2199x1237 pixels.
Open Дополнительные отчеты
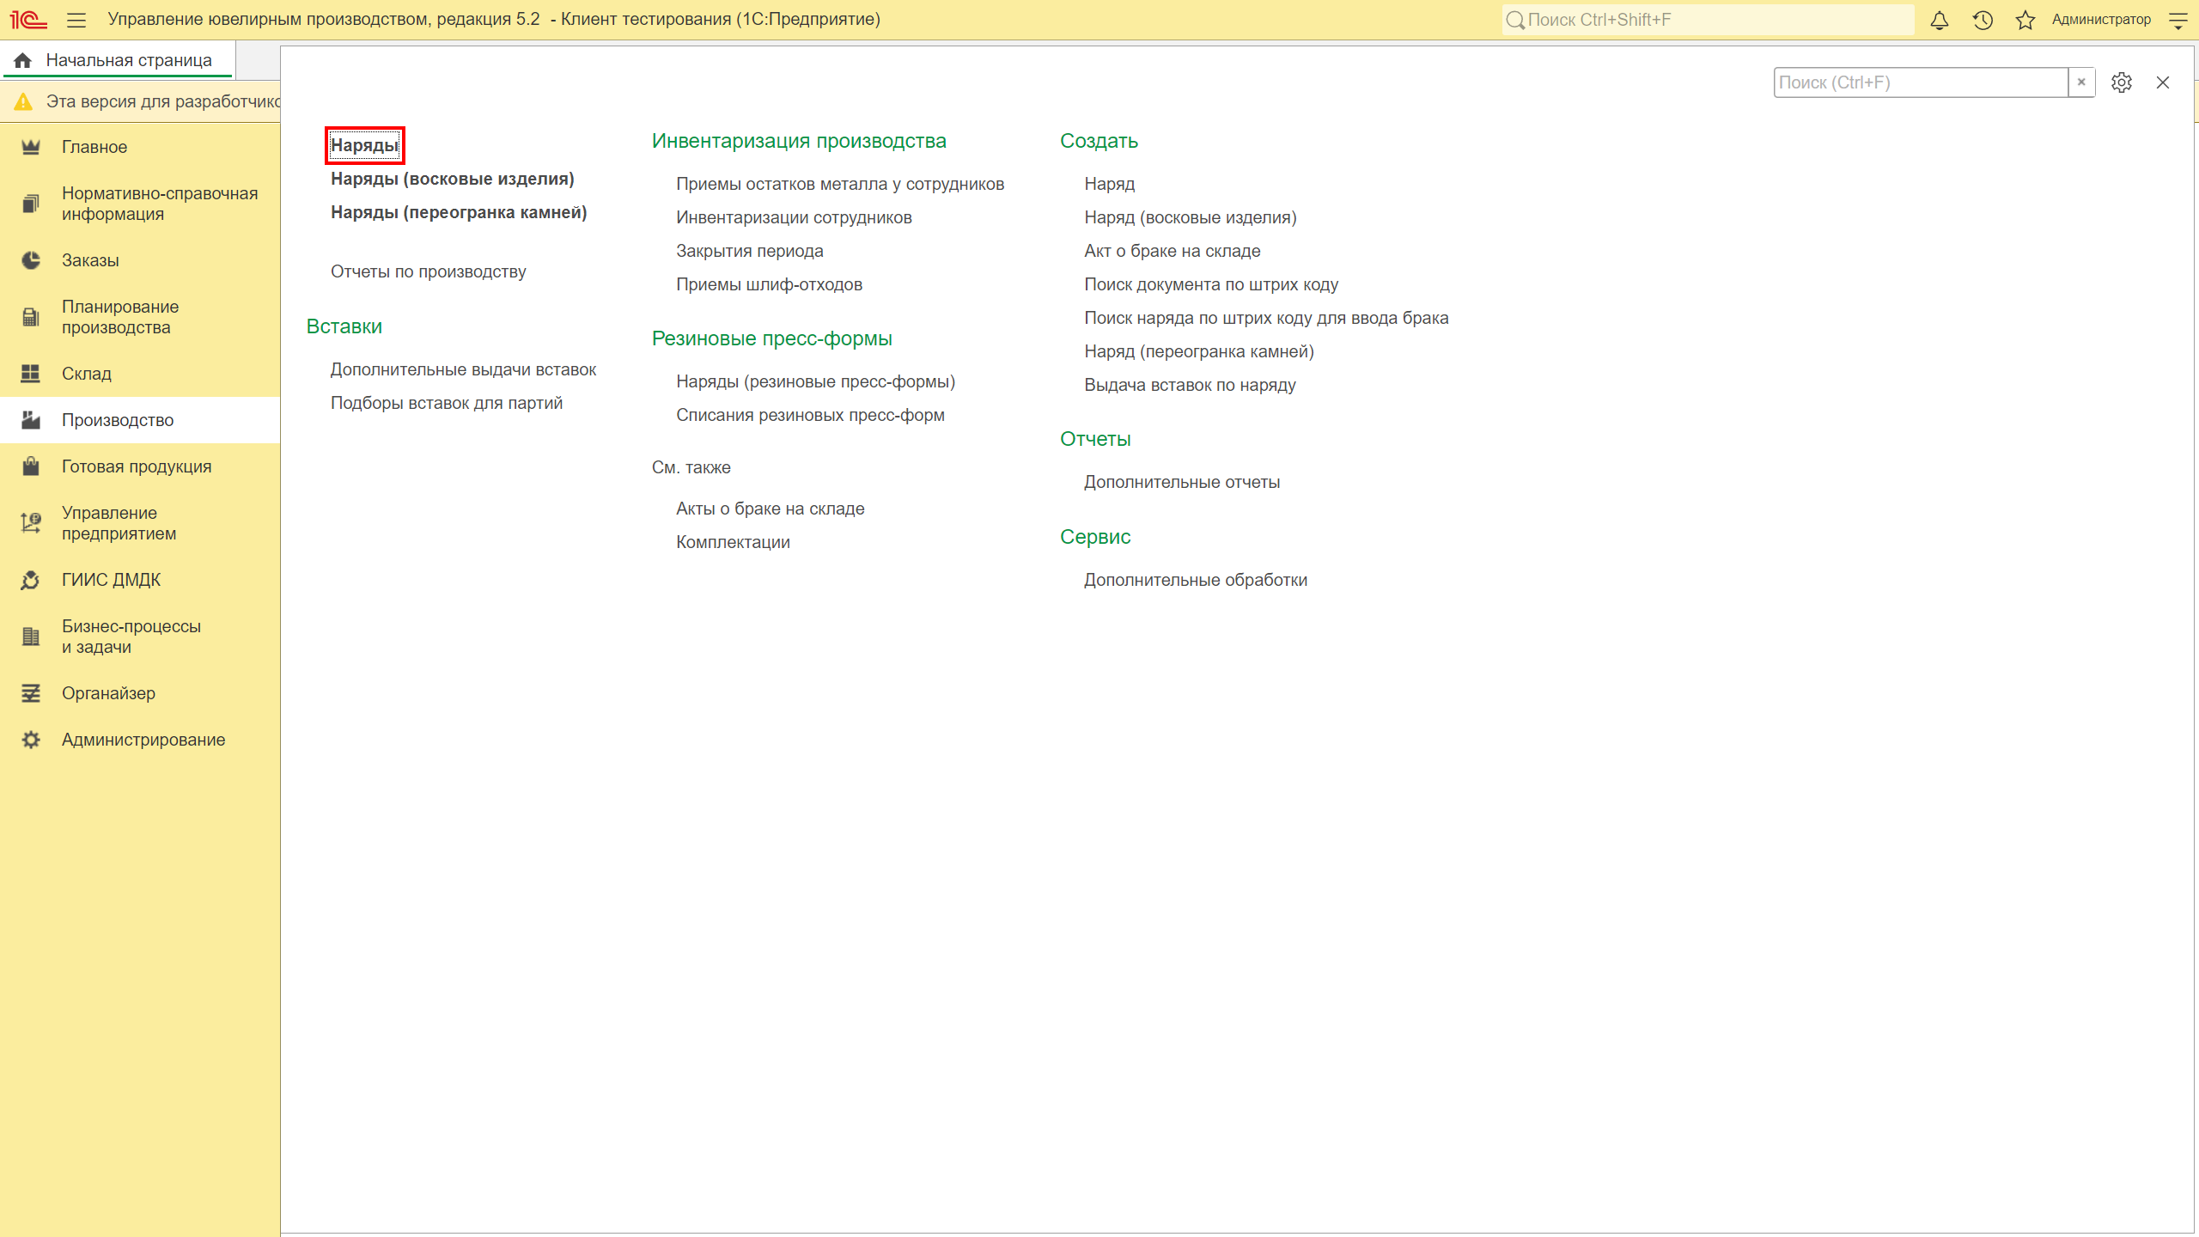tap(1182, 482)
